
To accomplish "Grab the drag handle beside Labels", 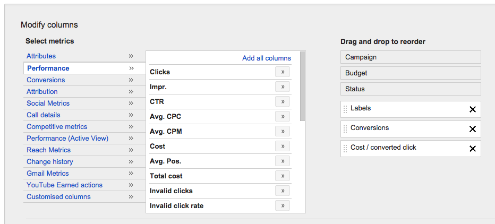I will pos(345,109).
